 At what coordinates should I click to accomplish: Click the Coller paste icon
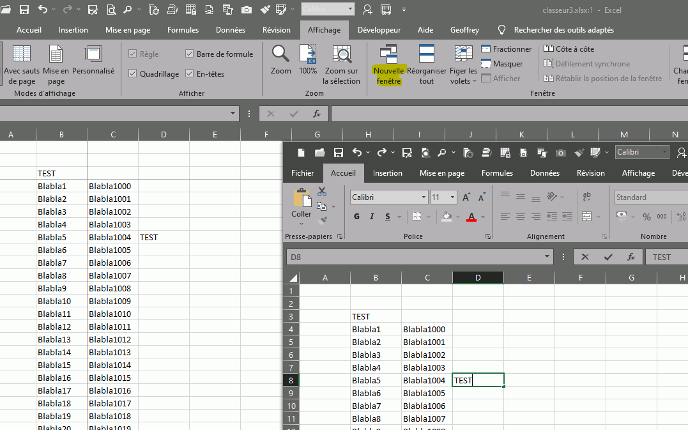301,198
